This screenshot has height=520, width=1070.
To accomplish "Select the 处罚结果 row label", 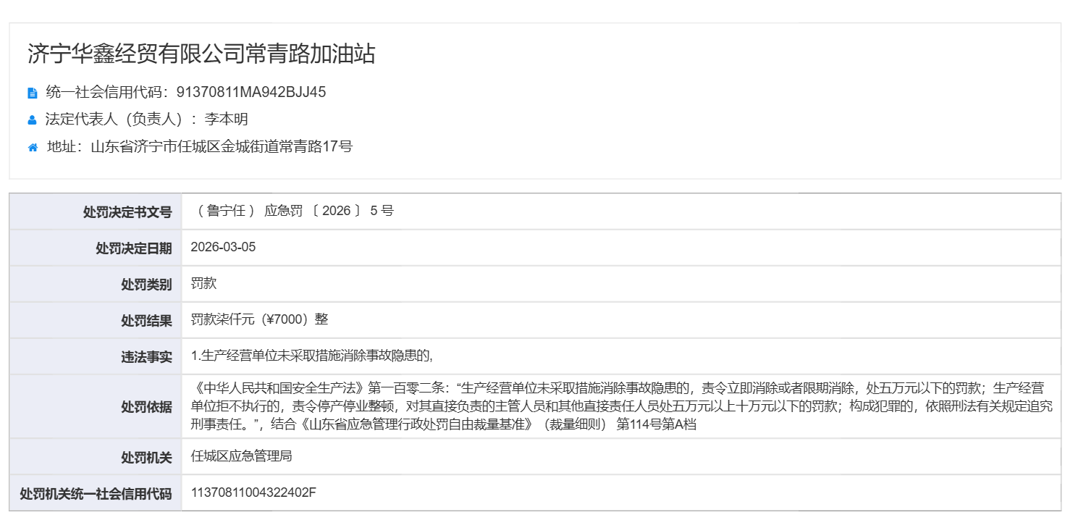I will click(x=146, y=321).
